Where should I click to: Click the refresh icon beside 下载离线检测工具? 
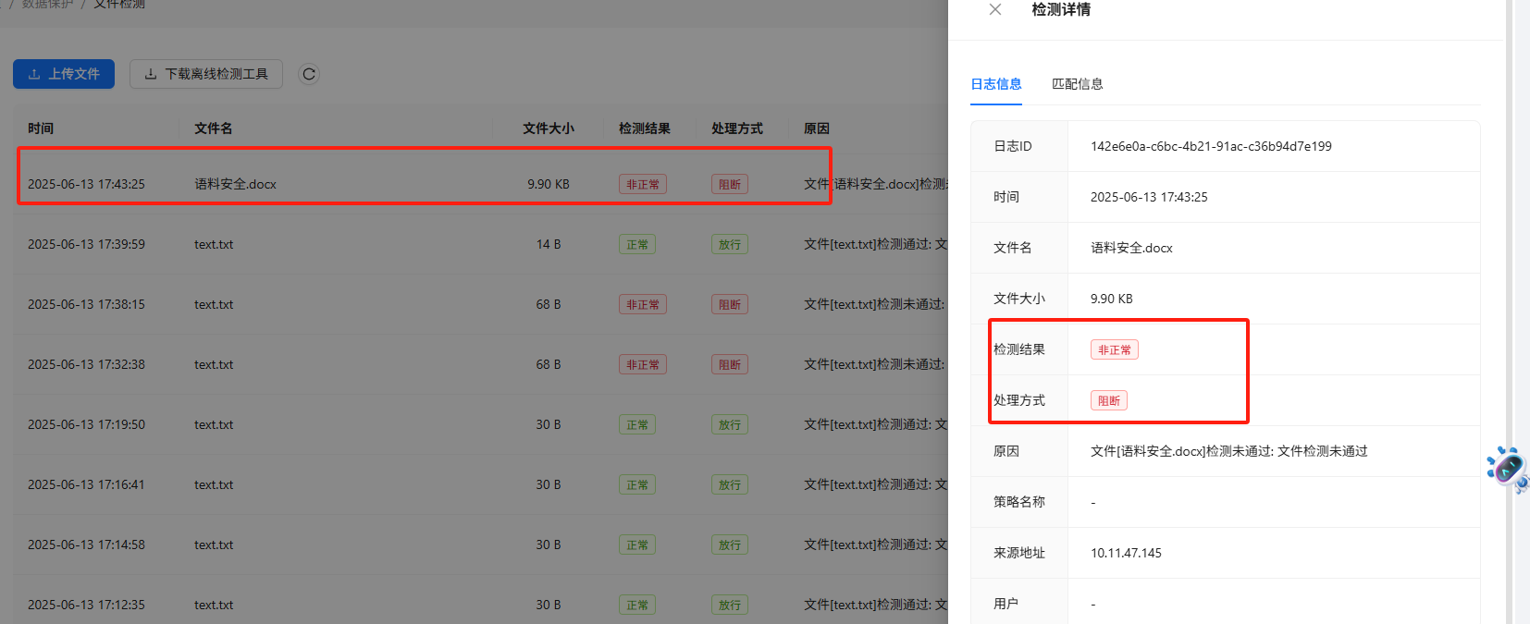309,74
